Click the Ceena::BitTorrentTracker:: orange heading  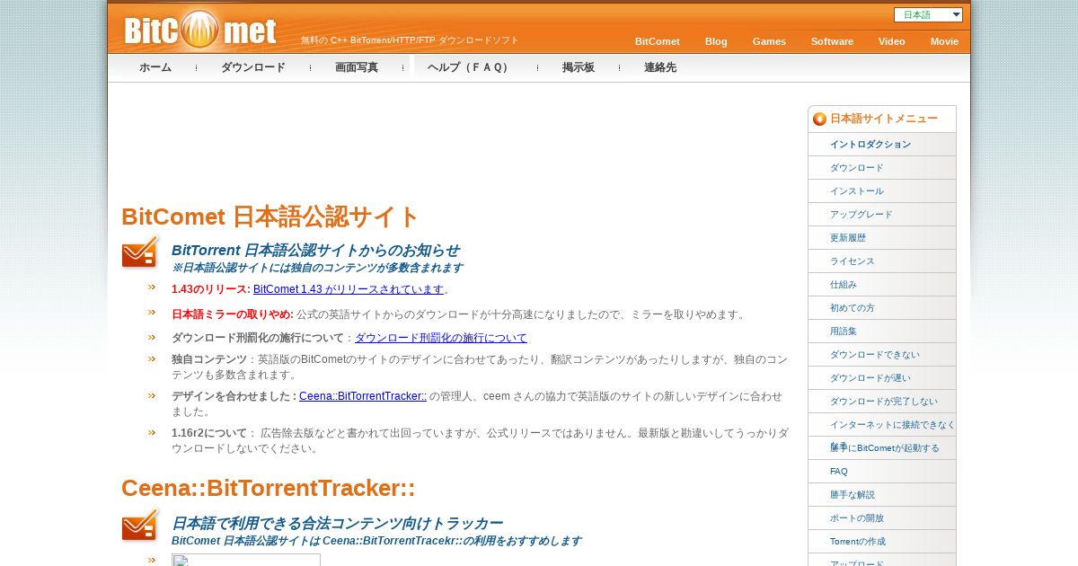tap(269, 488)
